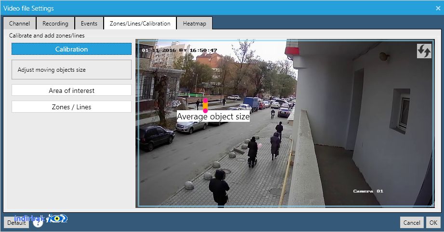444x232 pixels.
Task: Click the Camera 01 overlay text
Action: point(368,191)
